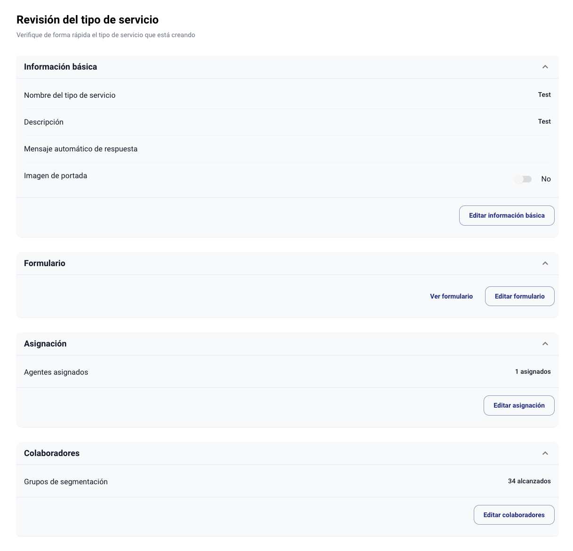Select the Nombre del tipo de servicio label
The image size is (573, 551).
pos(70,95)
